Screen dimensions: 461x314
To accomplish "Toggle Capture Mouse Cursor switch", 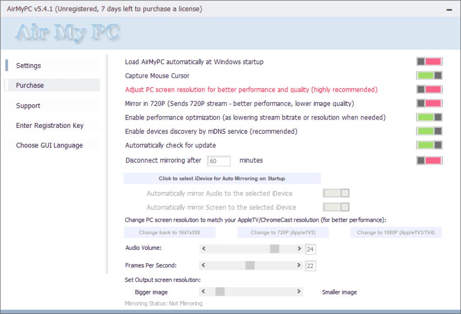I will pyautogui.click(x=429, y=75).
